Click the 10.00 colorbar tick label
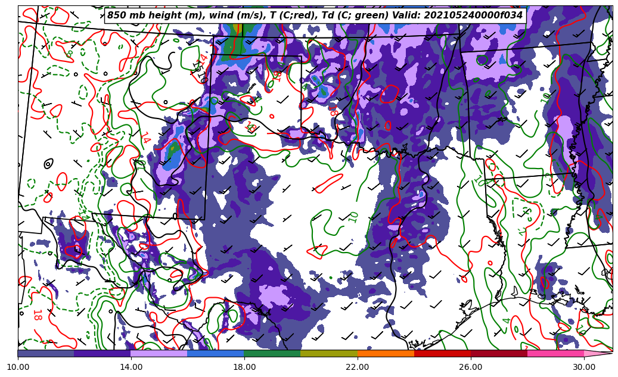618x377 pixels. 18,367
